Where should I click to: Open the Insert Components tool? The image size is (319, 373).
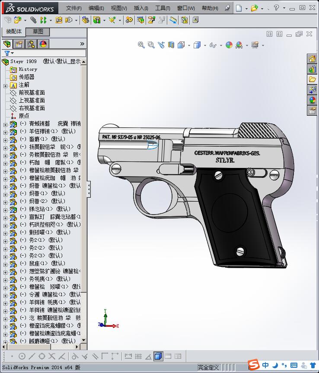pos(17,20)
